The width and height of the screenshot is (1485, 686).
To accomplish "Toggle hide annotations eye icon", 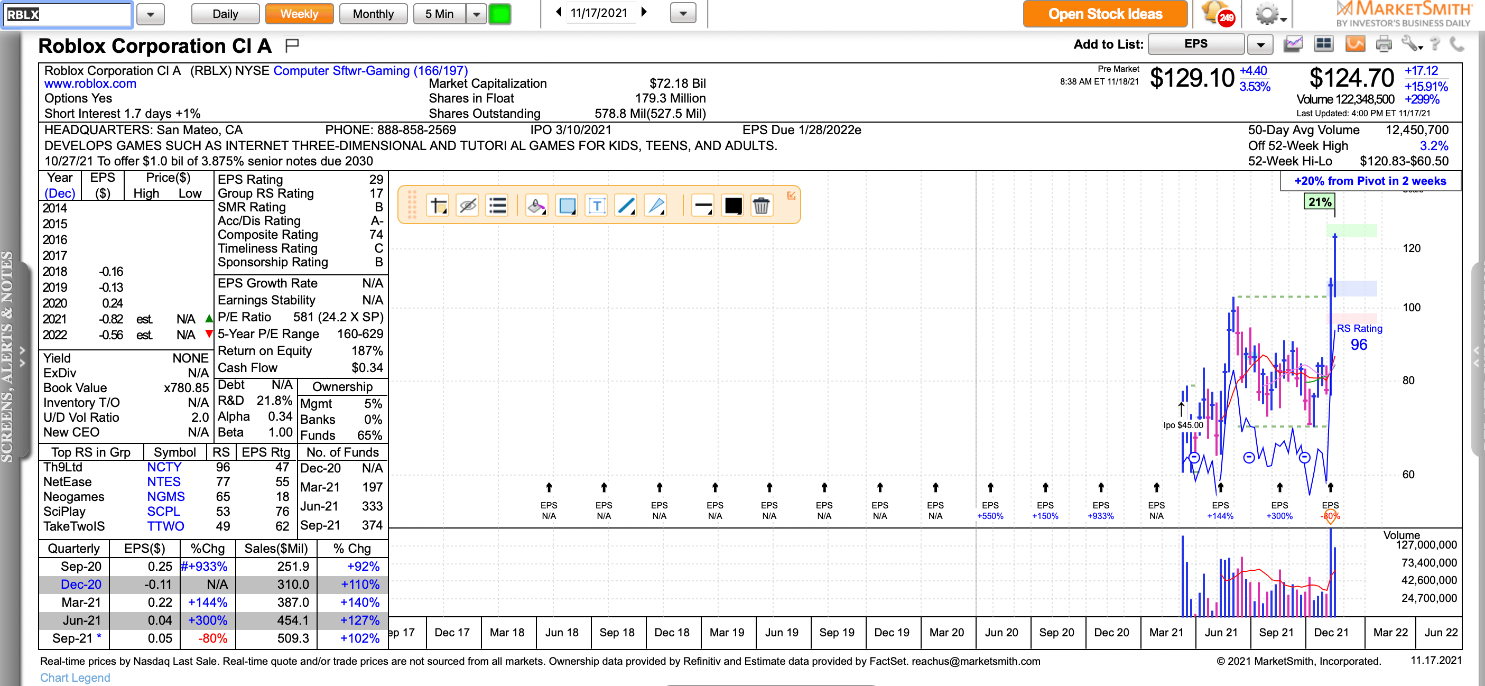I will point(468,205).
